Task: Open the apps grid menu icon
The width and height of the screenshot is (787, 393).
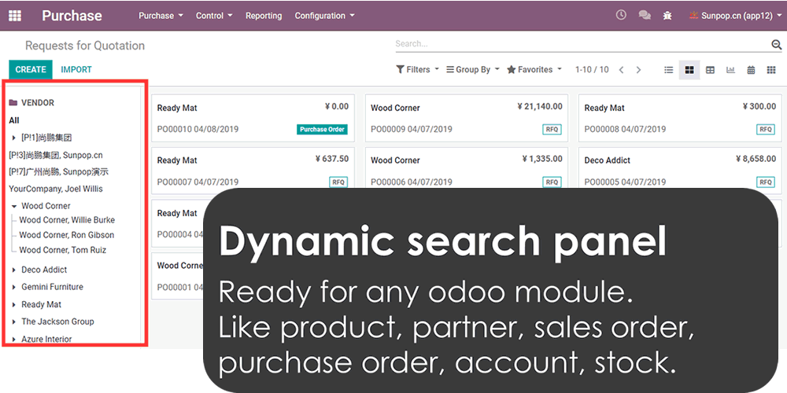Action: tap(15, 16)
